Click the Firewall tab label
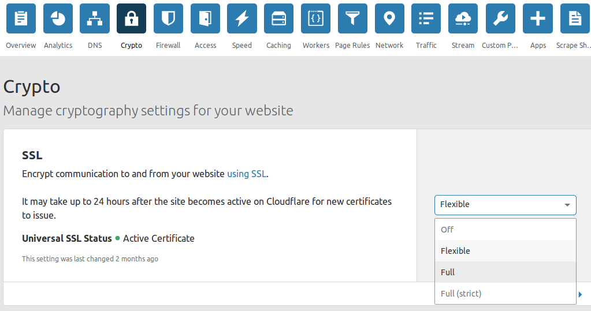 pos(169,45)
